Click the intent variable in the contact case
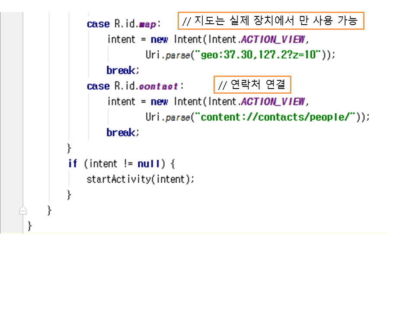 [x=121, y=102]
